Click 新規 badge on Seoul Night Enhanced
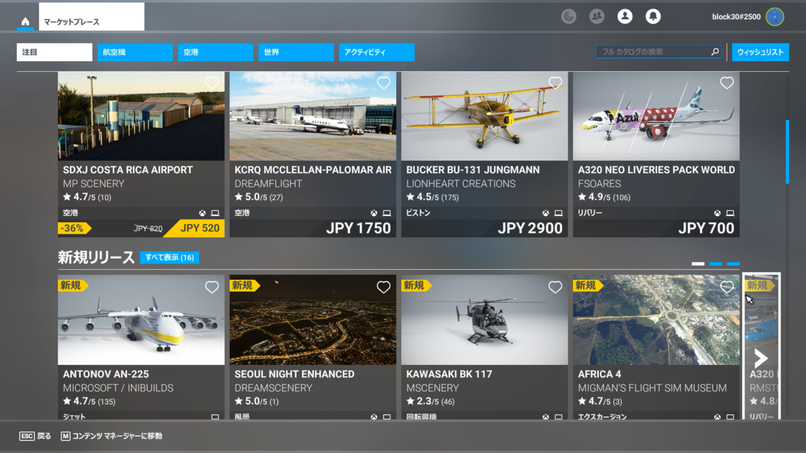Viewport: 806px width, 453px height. pyautogui.click(x=244, y=285)
